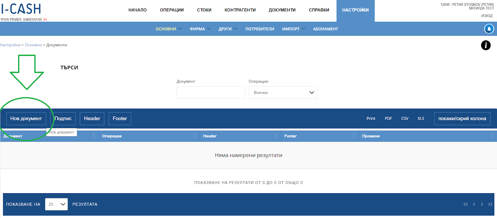This screenshot has width=497, height=218.
Task: Click the Нов документ button
Action: point(26,119)
